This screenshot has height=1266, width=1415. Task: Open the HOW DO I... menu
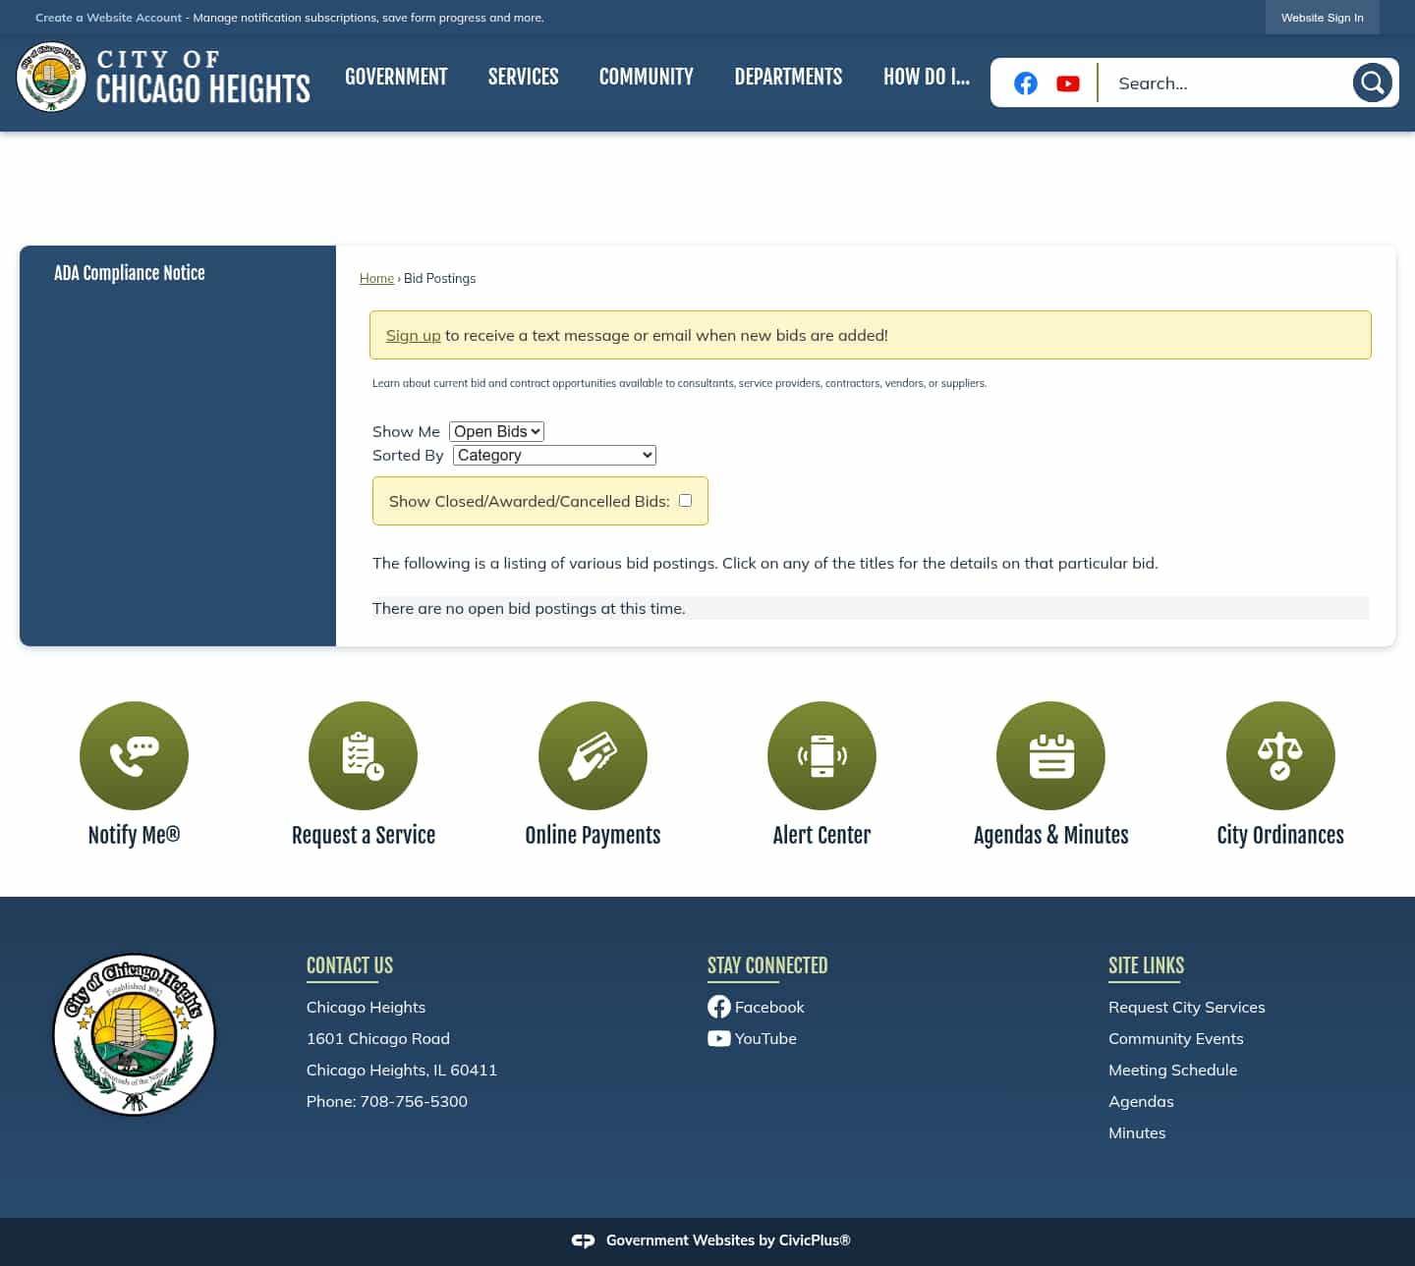(x=926, y=77)
